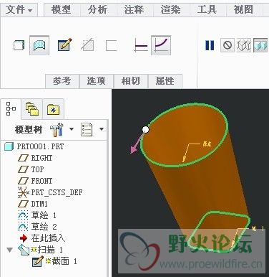Select PRT0001.PRT in model tree
This screenshot has height=277, width=269.
(x=34, y=146)
